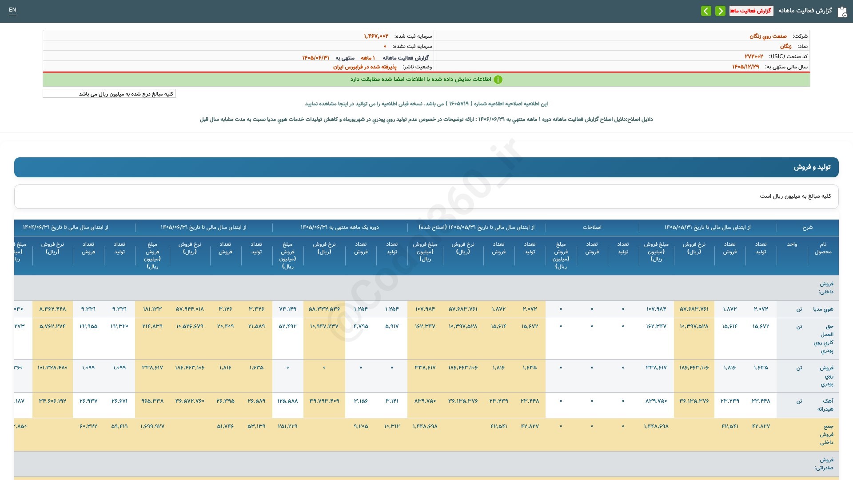Click registered capital value ۱,۴۶۷,۰۰۲

tap(376, 36)
